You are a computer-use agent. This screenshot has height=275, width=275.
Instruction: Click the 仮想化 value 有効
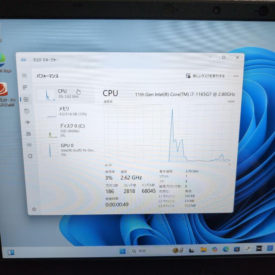click(x=188, y=191)
